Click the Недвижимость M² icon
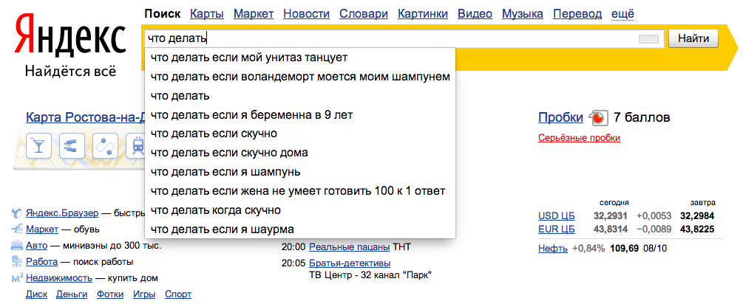 (16, 278)
